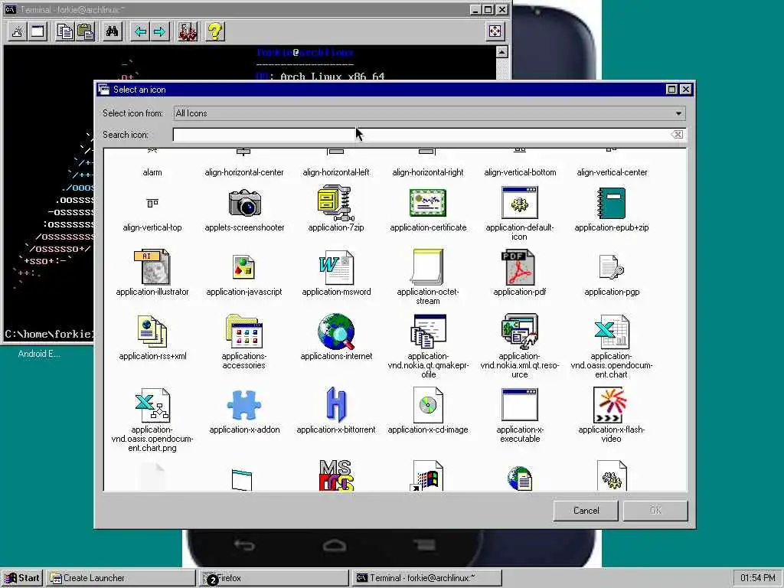Select the opendocument.chart.png icon
The image size is (784, 588).
click(152, 405)
